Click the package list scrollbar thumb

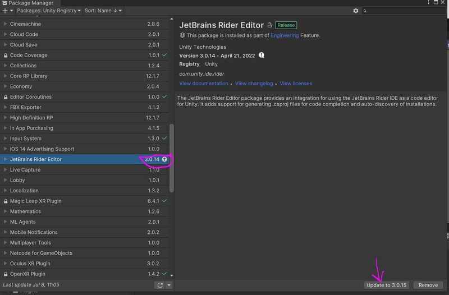[x=172, y=158]
